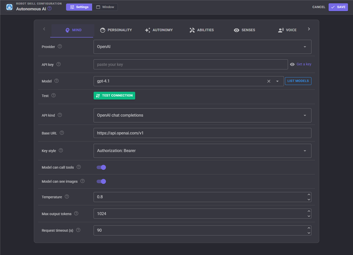Screen dimensions: 353x255
Task: Disable Model can see images switch
Action: [x=101, y=181]
